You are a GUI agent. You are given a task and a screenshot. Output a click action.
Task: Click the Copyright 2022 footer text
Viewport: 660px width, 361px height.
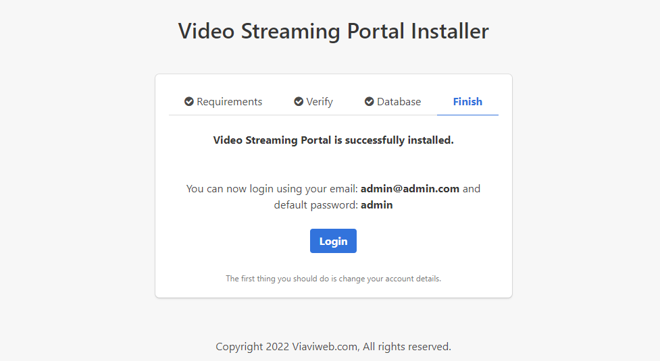pos(253,347)
